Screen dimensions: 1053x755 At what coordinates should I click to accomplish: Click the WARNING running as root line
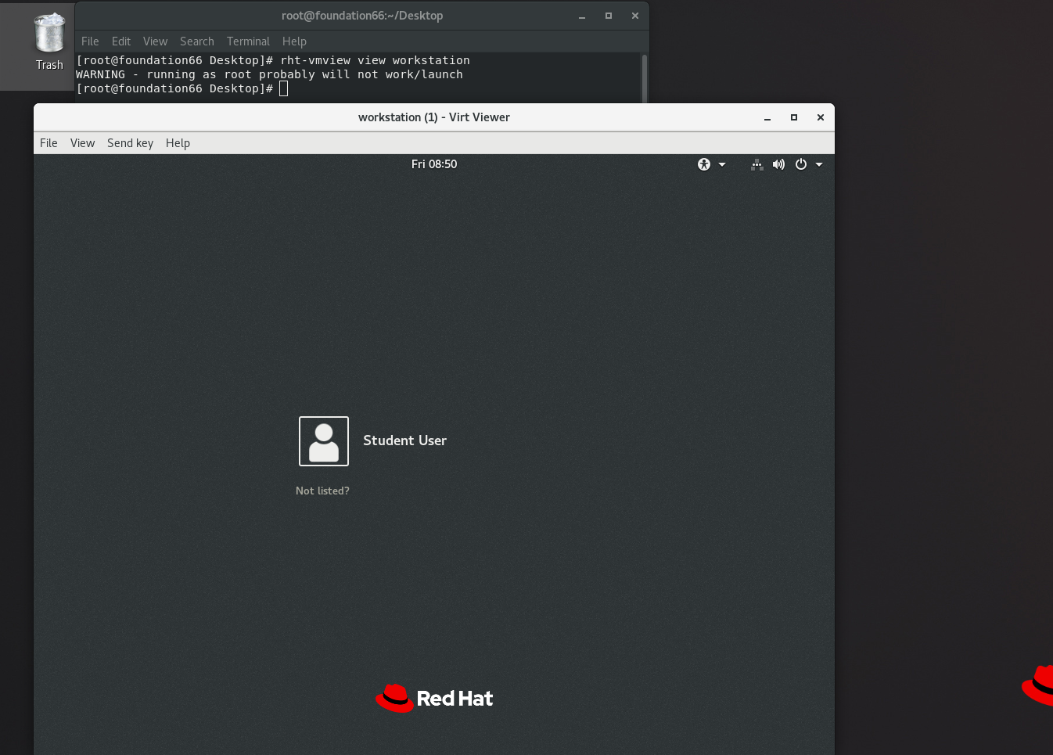click(269, 74)
